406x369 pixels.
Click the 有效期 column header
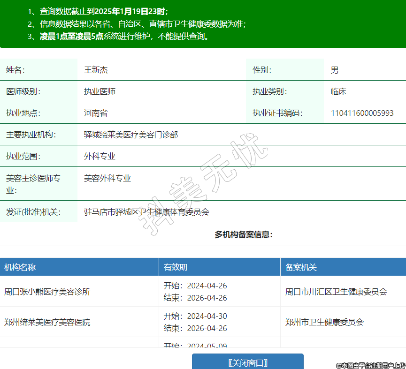click(x=176, y=267)
